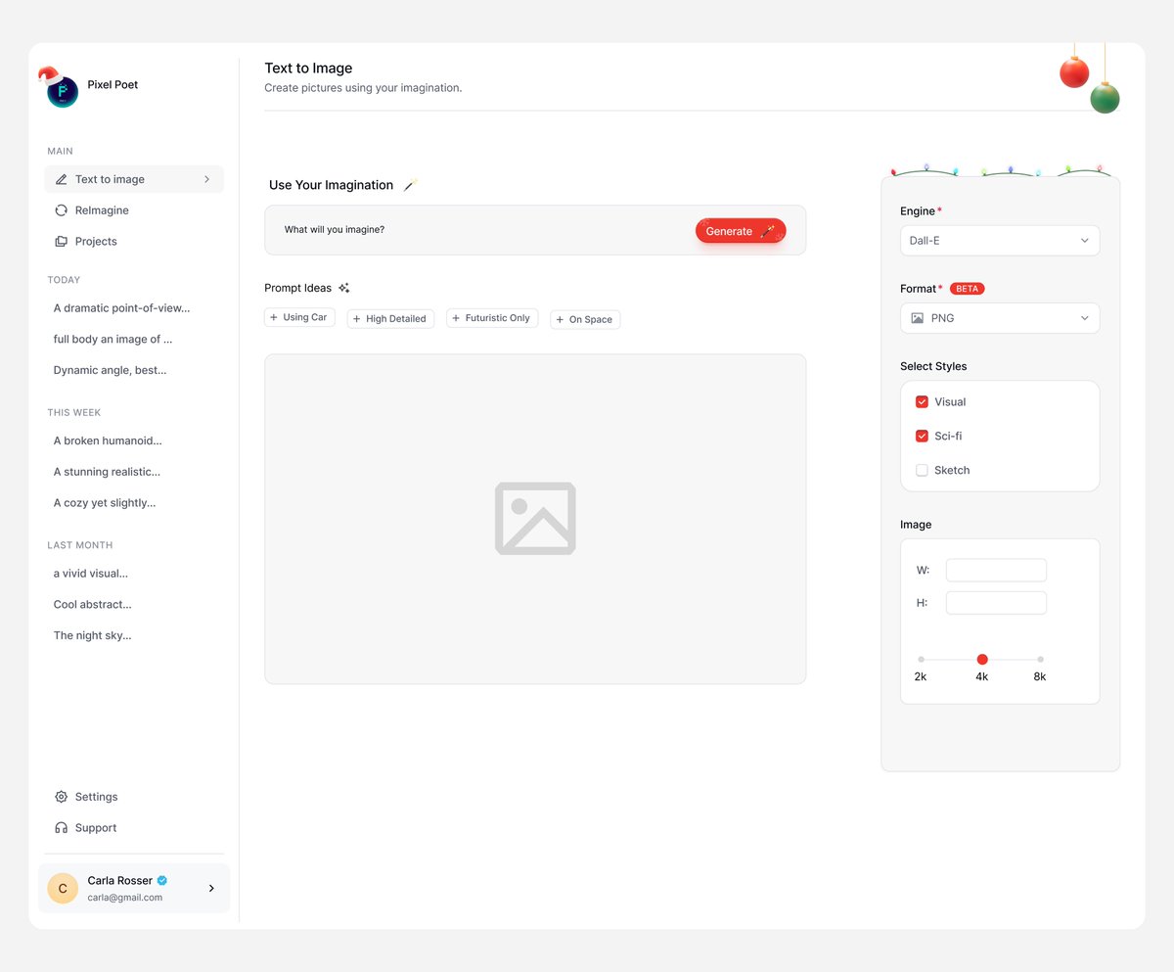Click the Generate button
Screen dimensions: 1174x972
[x=734, y=230]
